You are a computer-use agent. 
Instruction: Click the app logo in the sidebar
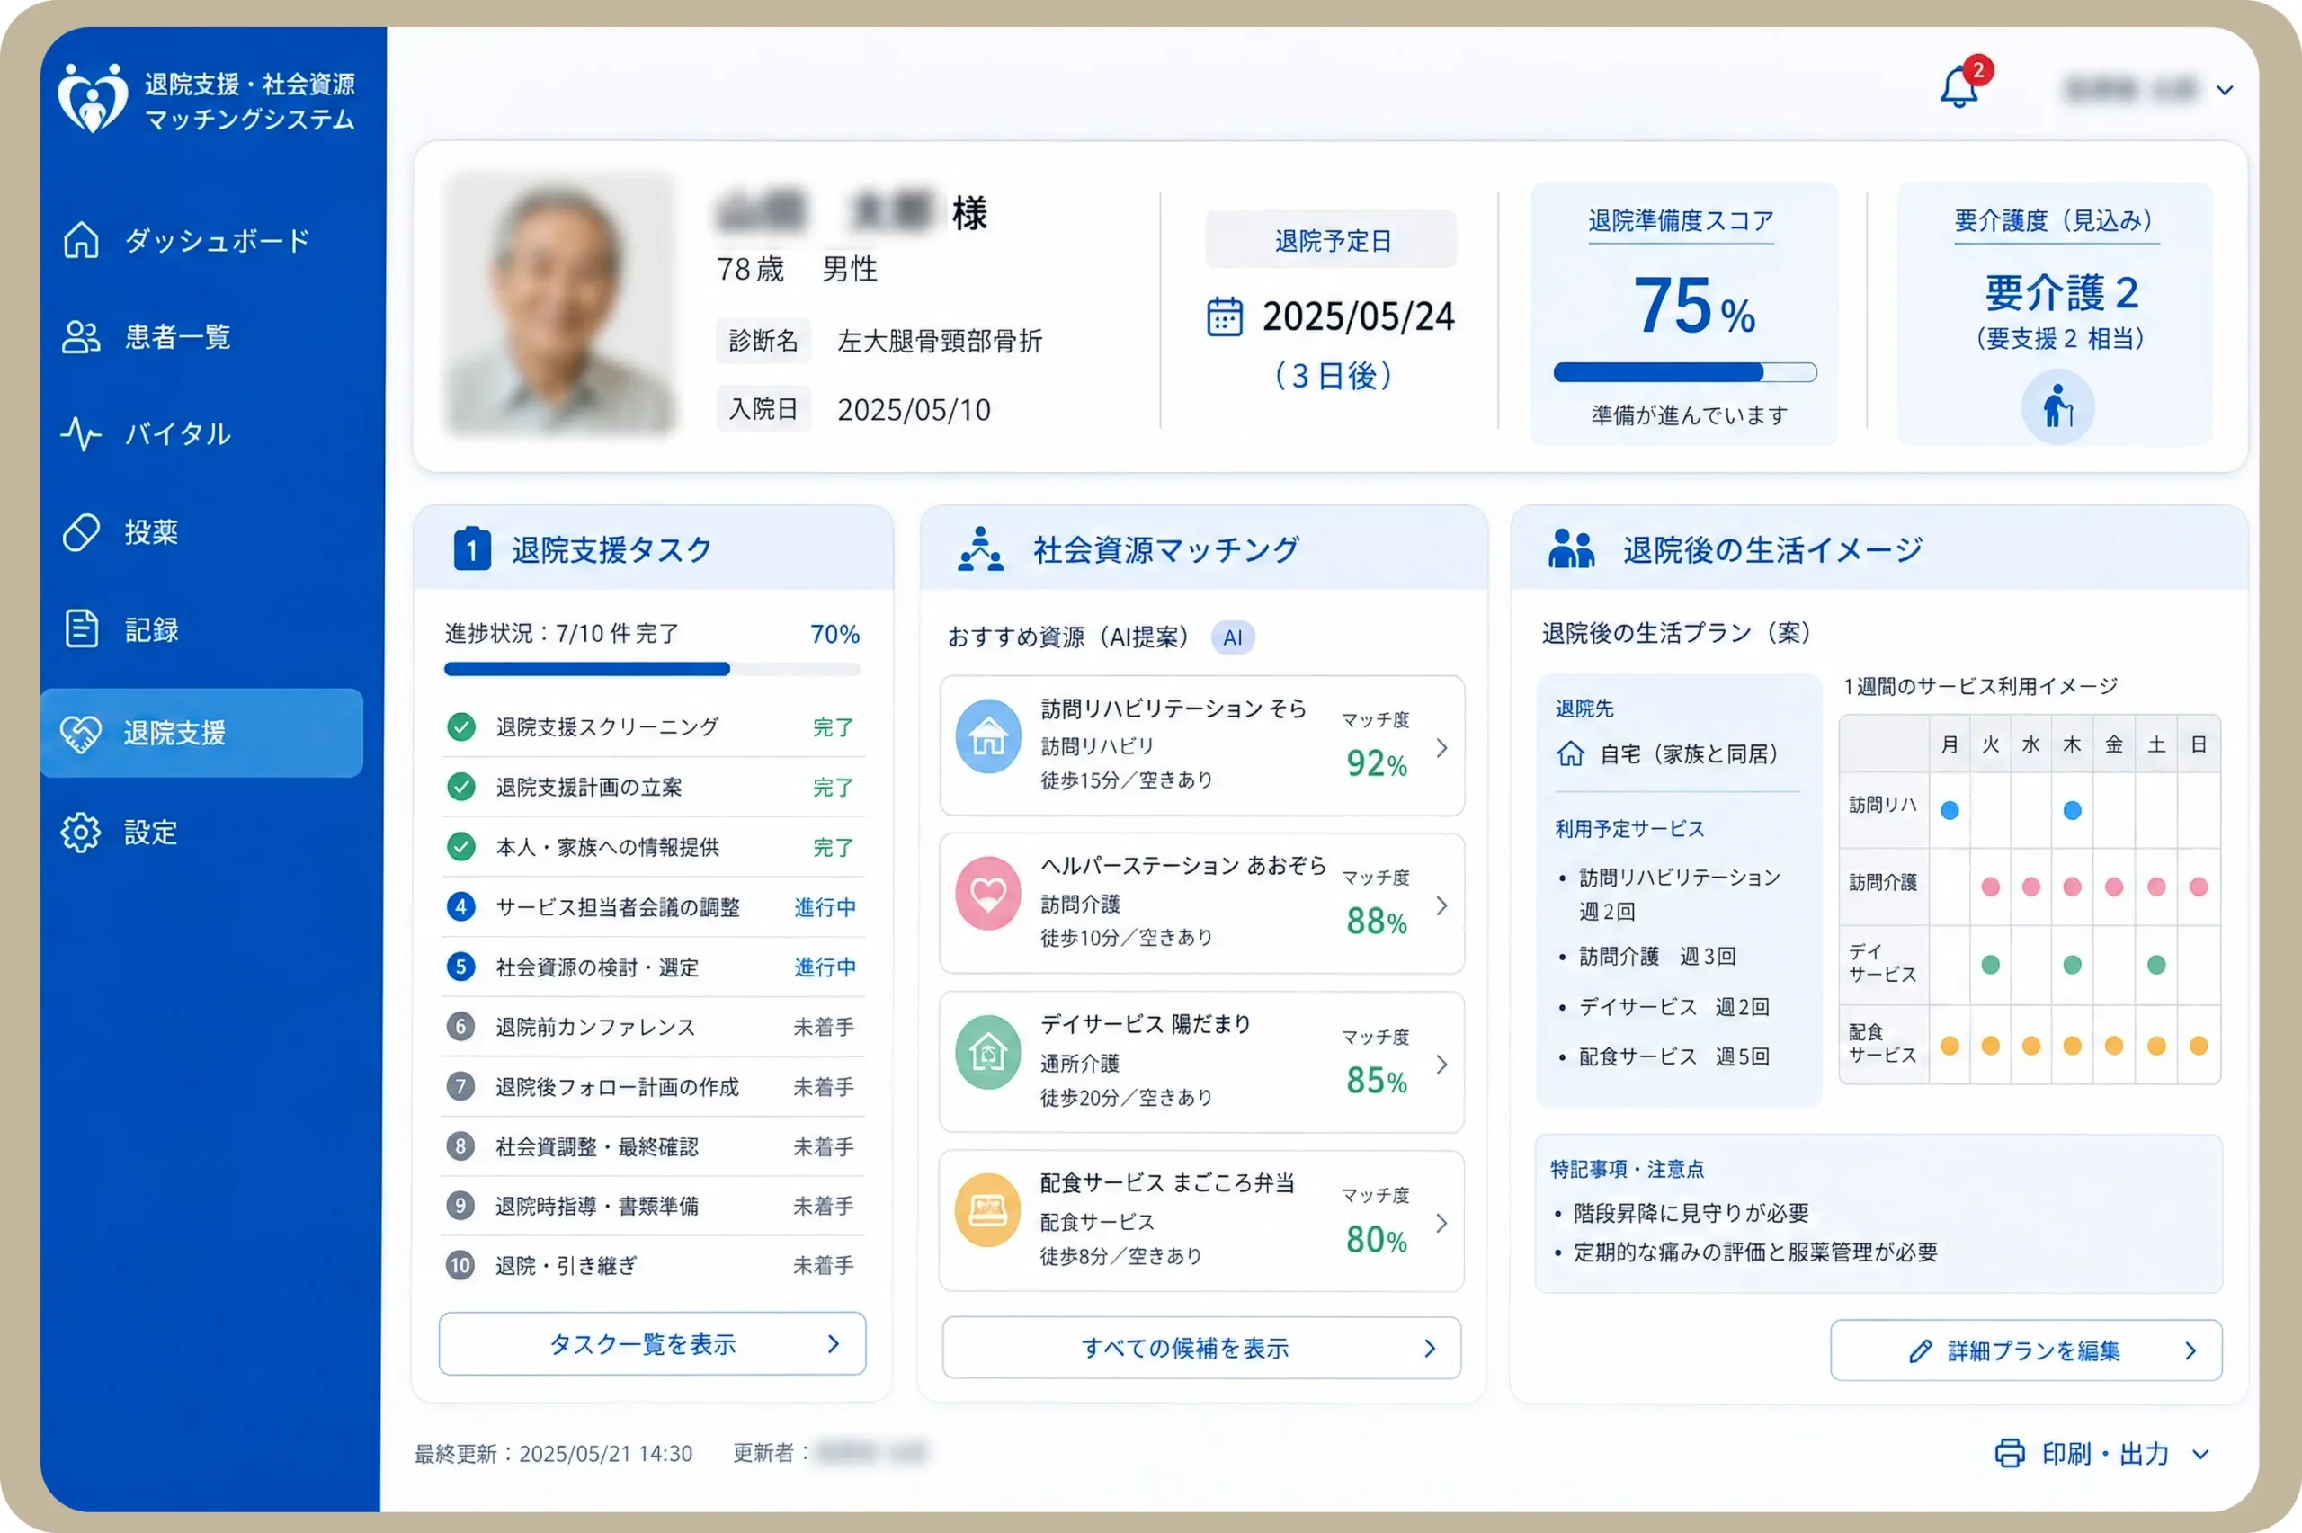click(x=92, y=98)
